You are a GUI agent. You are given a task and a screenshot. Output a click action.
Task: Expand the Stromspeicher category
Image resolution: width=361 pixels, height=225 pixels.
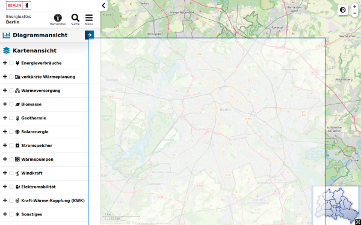[x=5, y=145]
